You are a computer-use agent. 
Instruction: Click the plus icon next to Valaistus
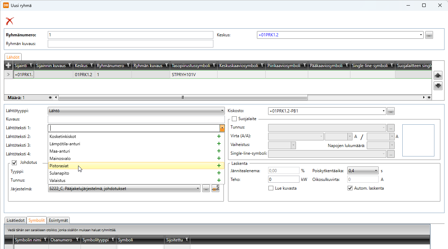[219, 181]
